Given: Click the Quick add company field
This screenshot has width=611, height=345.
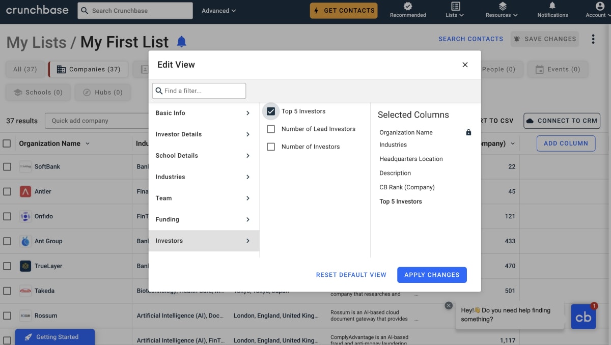Looking at the screenshot, I should coord(97,121).
